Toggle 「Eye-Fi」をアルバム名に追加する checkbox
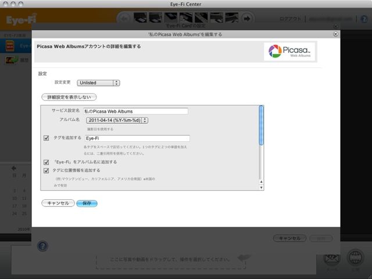 [46, 162]
